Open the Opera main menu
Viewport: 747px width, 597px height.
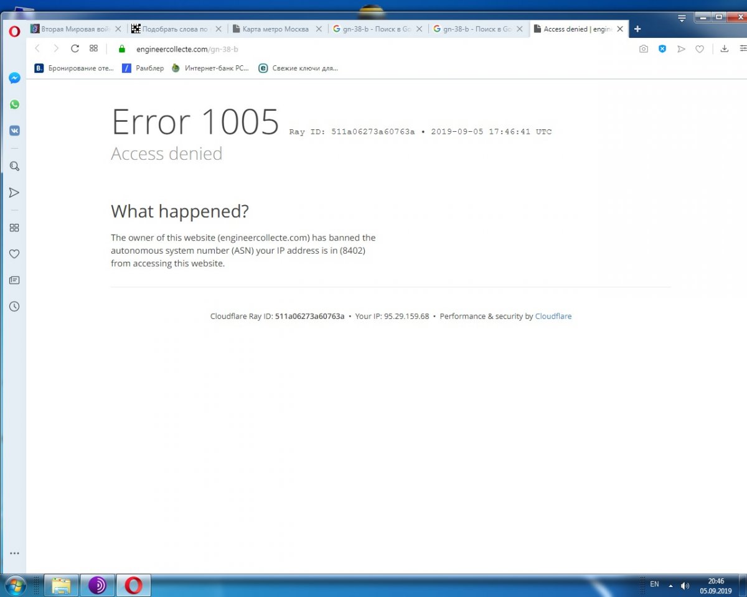pos(14,32)
